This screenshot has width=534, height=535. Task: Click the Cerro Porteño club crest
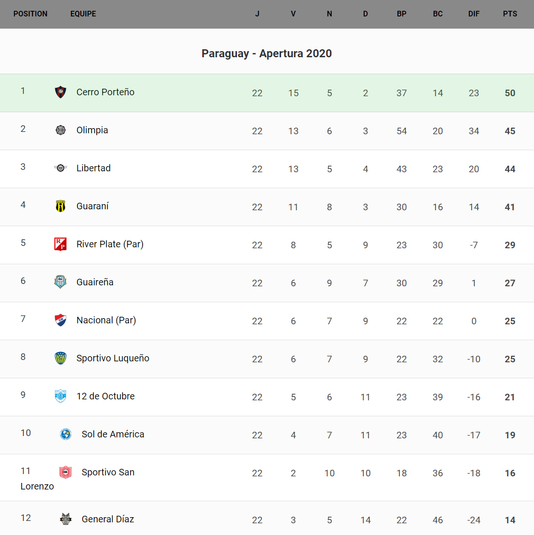point(61,92)
